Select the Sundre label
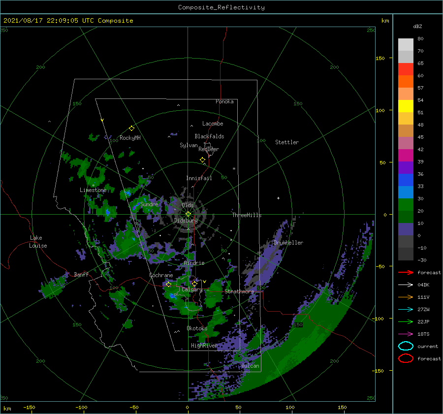Viewport: 443px width, 414px height. click(149, 204)
